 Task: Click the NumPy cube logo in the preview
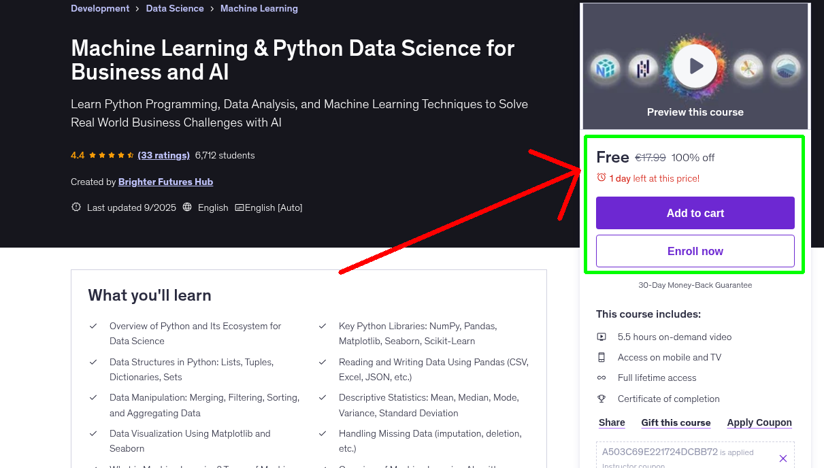(605, 68)
